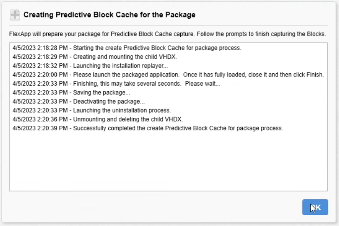Click the 'Follow the prompts to finish' sentence
The image size is (339, 226).
[x=261, y=34]
